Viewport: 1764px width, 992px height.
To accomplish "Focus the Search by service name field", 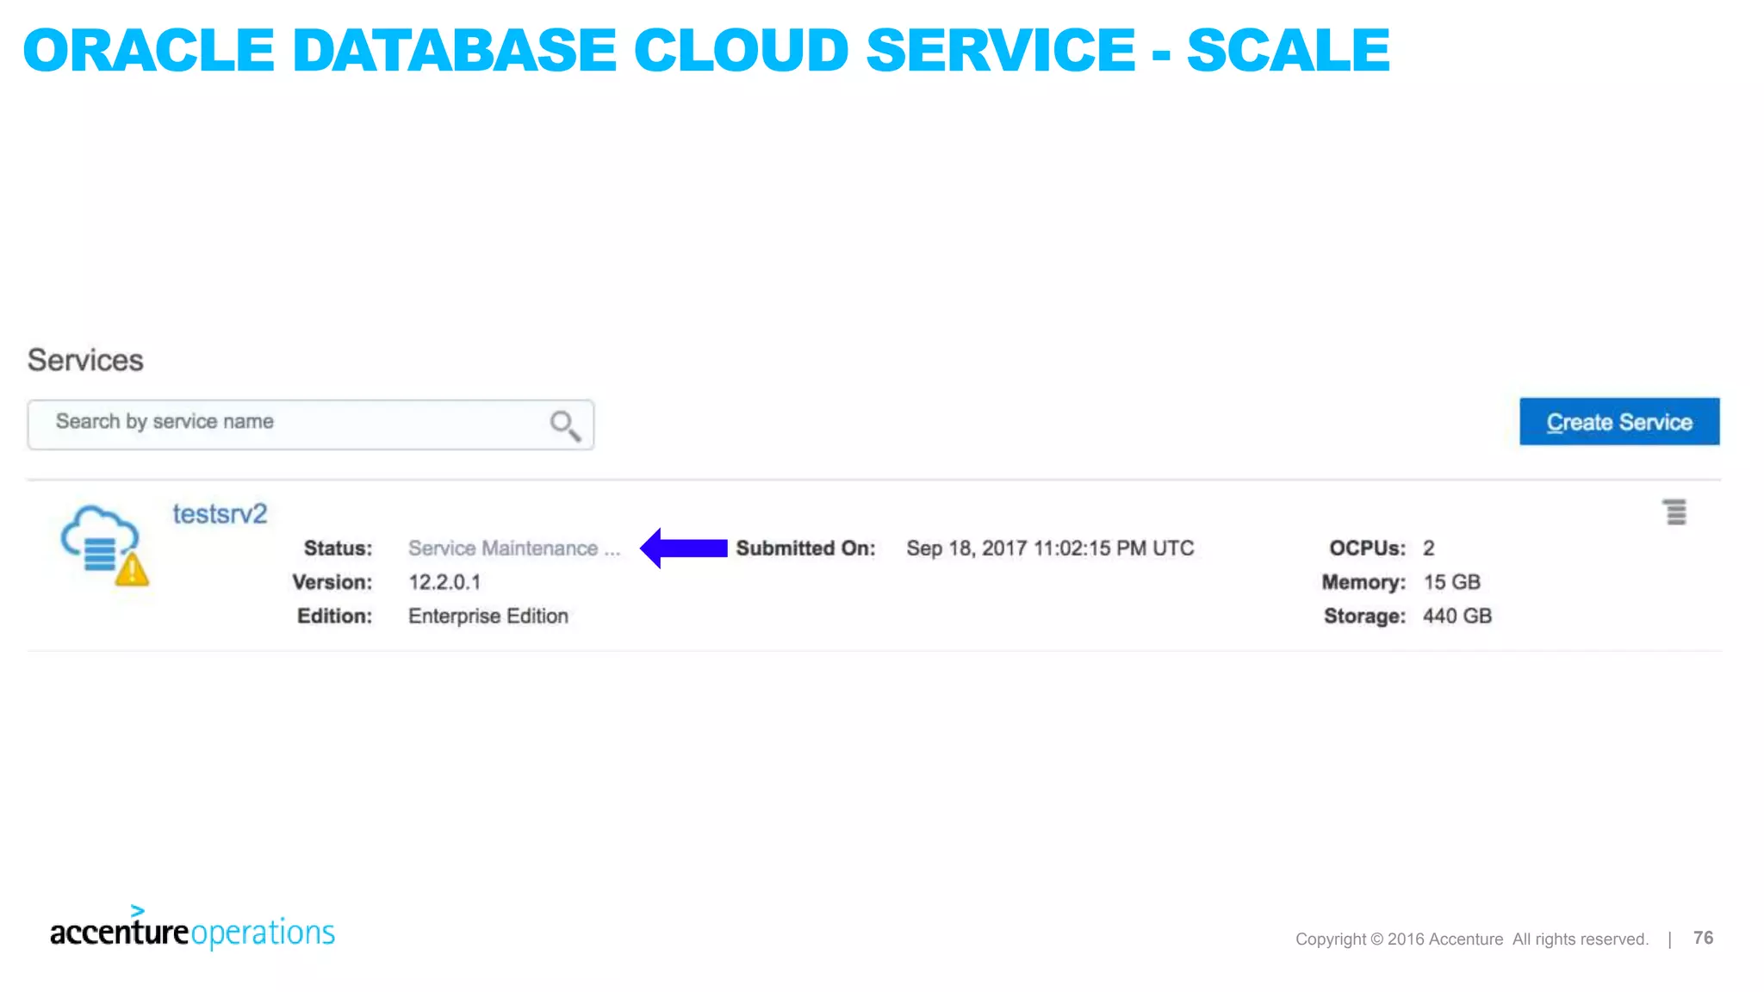I will 311,425.
